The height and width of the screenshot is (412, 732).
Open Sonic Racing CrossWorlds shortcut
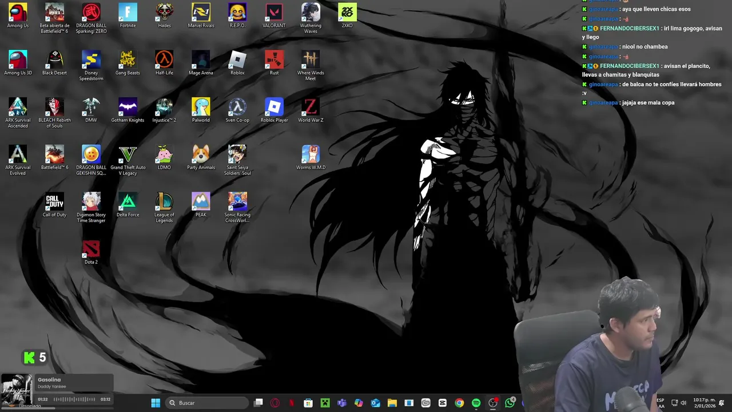[237, 208]
